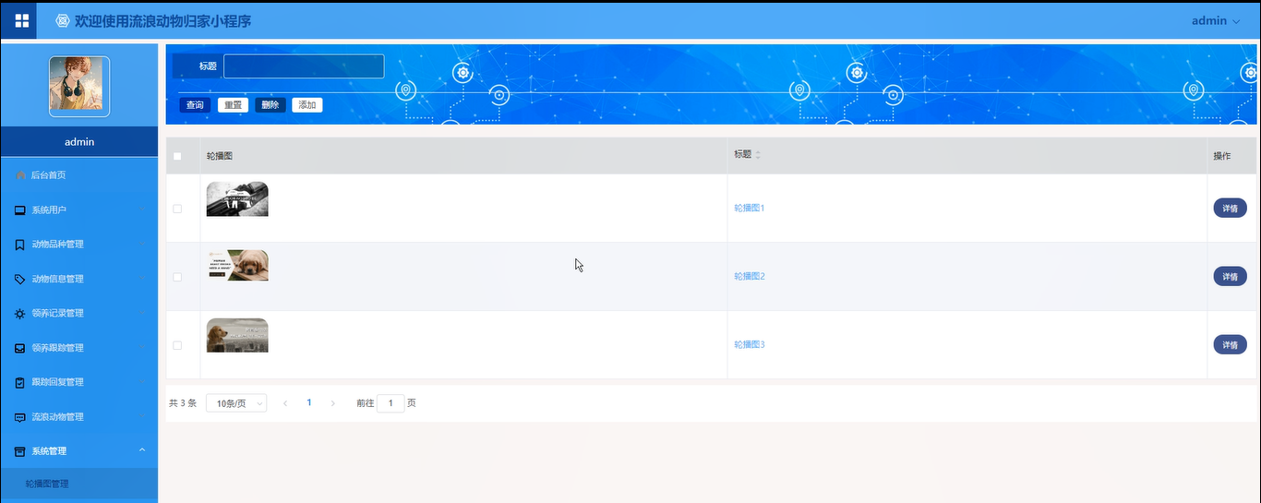Viewport: 1261px width, 503px height.
Task: Expand the 系统用户 menu chevron
Action: tap(141, 210)
